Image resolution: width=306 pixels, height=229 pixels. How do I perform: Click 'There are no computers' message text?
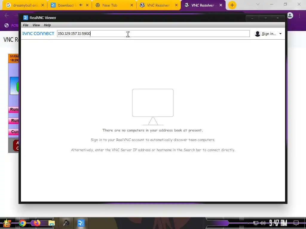pyautogui.click(x=153, y=130)
